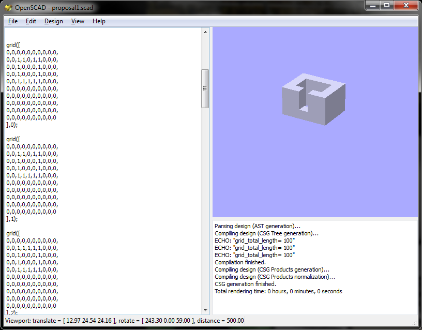Click 'Total rendering time' console line
422x330 pixels.
pyautogui.click(x=278, y=291)
